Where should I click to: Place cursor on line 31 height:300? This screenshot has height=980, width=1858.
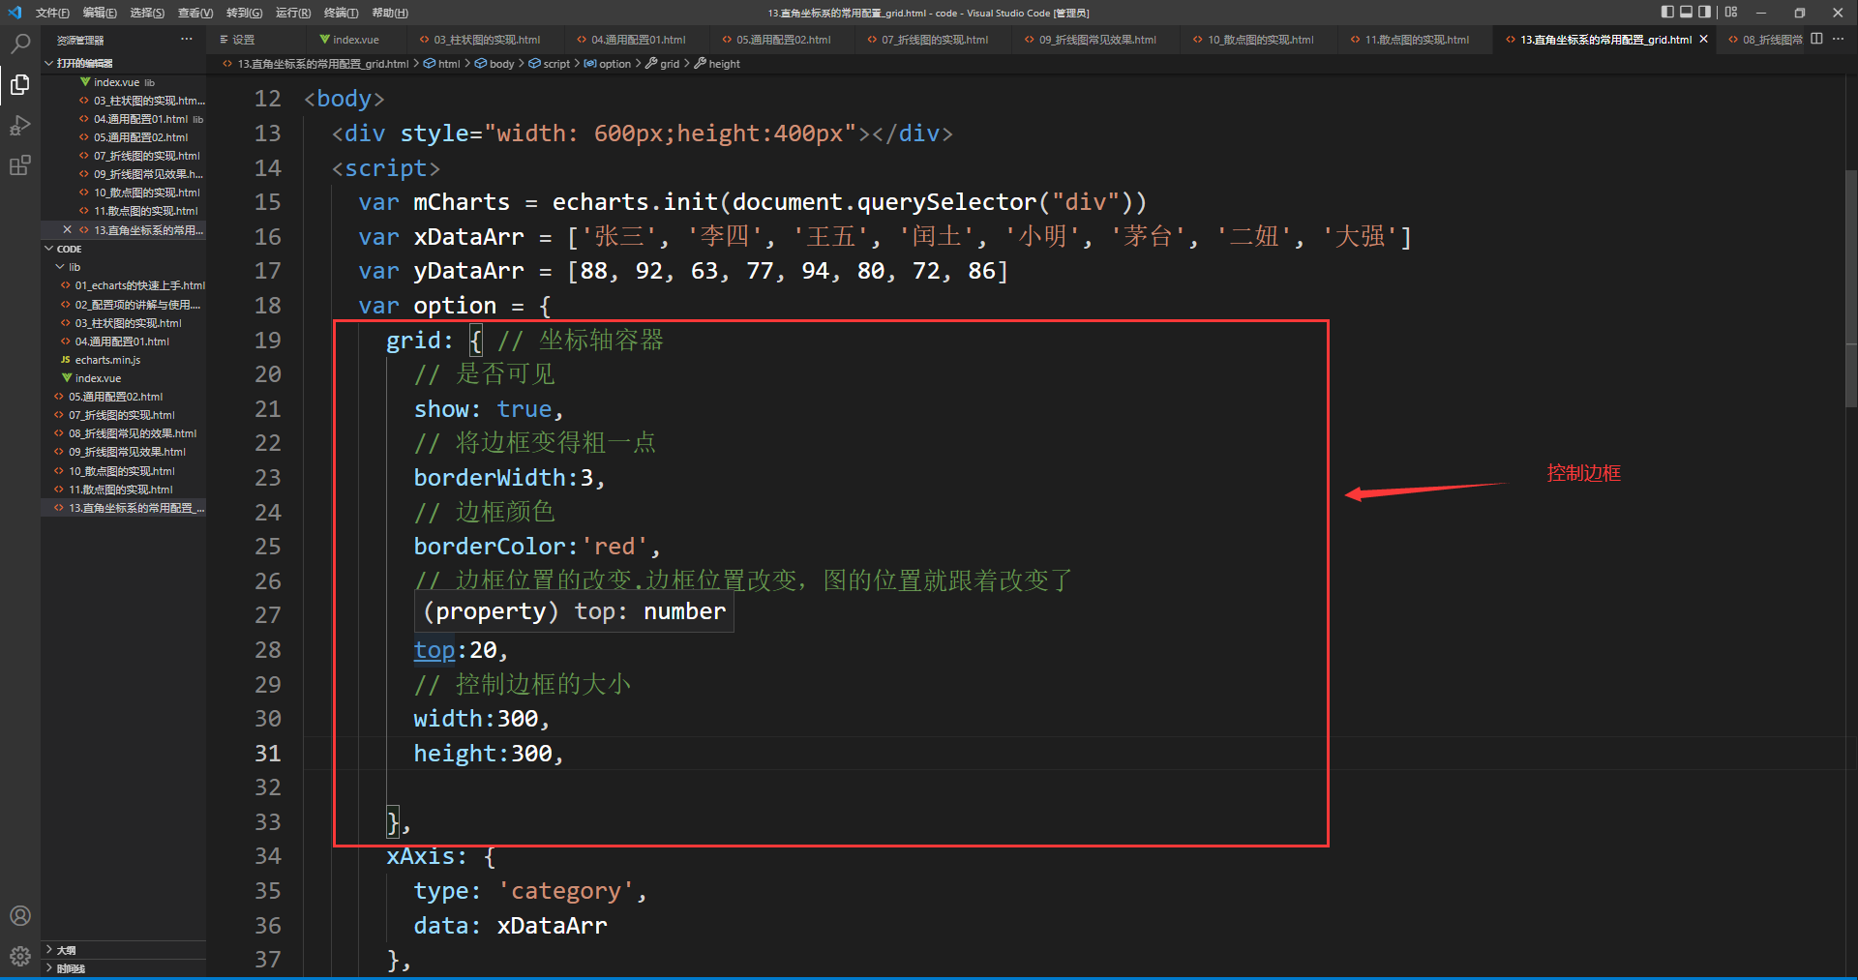pyautogui.click(x=488, y=754)
